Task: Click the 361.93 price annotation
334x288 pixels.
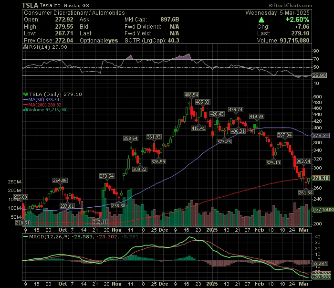Action: click(154, 137)
